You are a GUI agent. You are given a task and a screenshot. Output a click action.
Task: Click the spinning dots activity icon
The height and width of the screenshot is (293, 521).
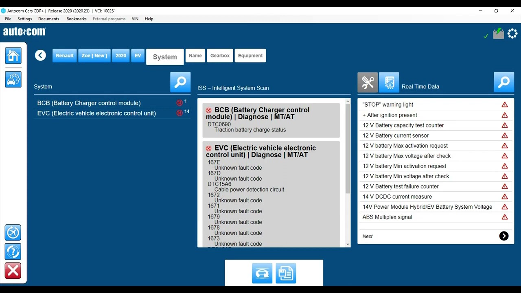coord(512,33)
